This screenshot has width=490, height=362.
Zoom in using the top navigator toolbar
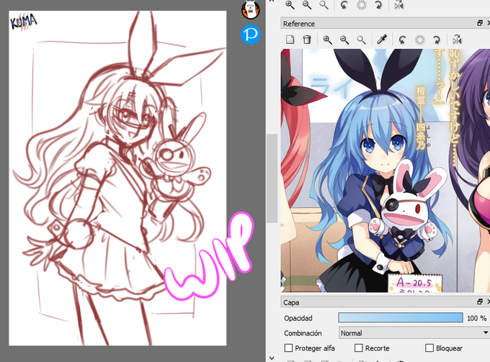(x=290, y=5)
